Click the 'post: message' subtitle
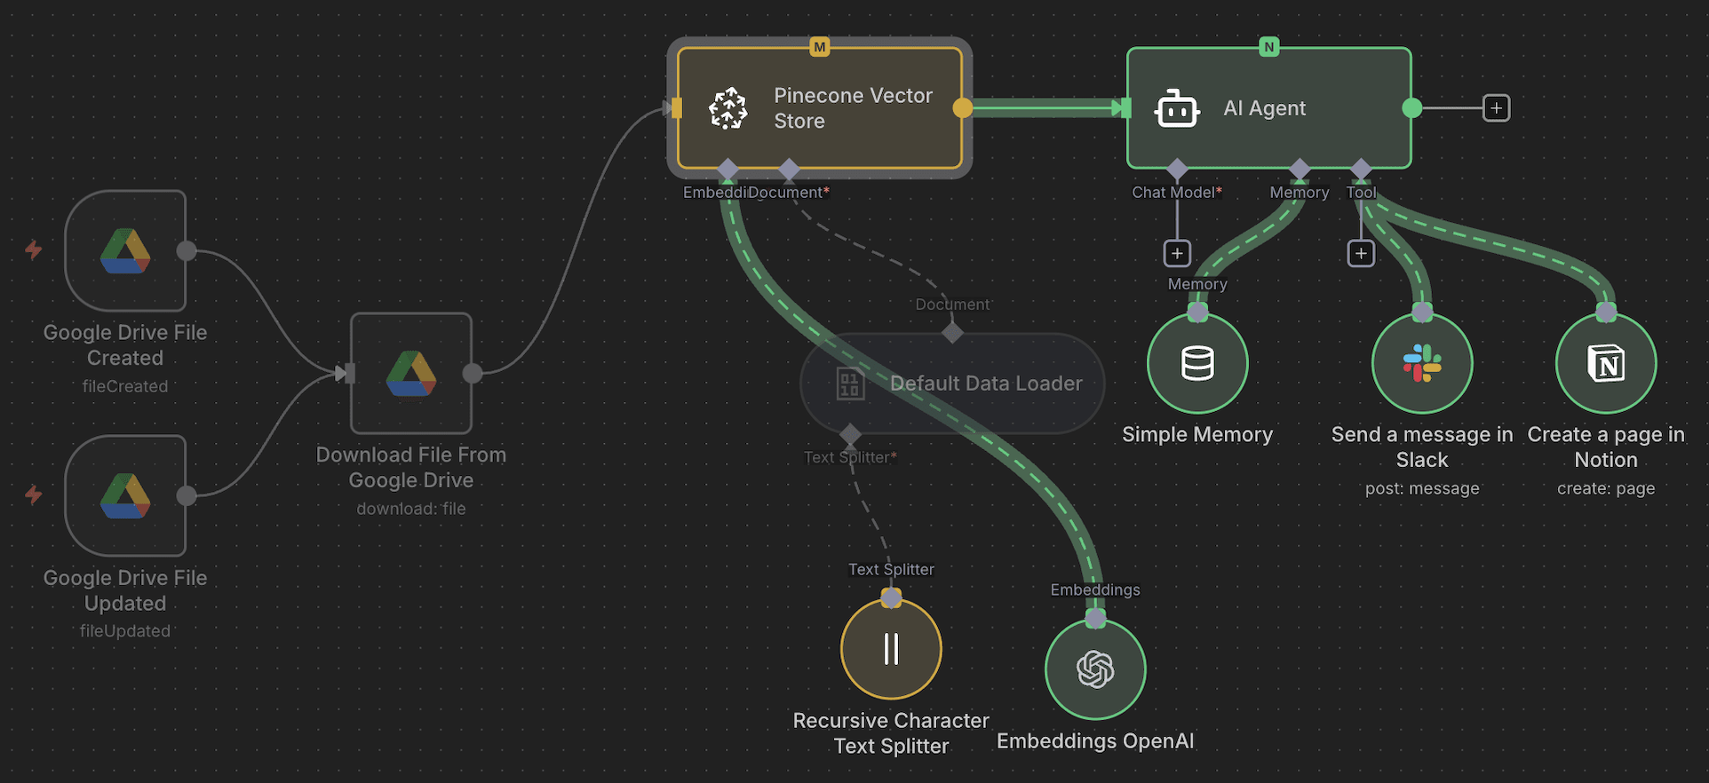Screen dimensions: 1709x783 click(1422, 488)
